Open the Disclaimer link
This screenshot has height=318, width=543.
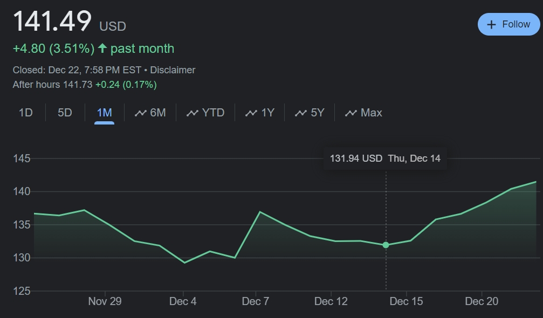173,70
